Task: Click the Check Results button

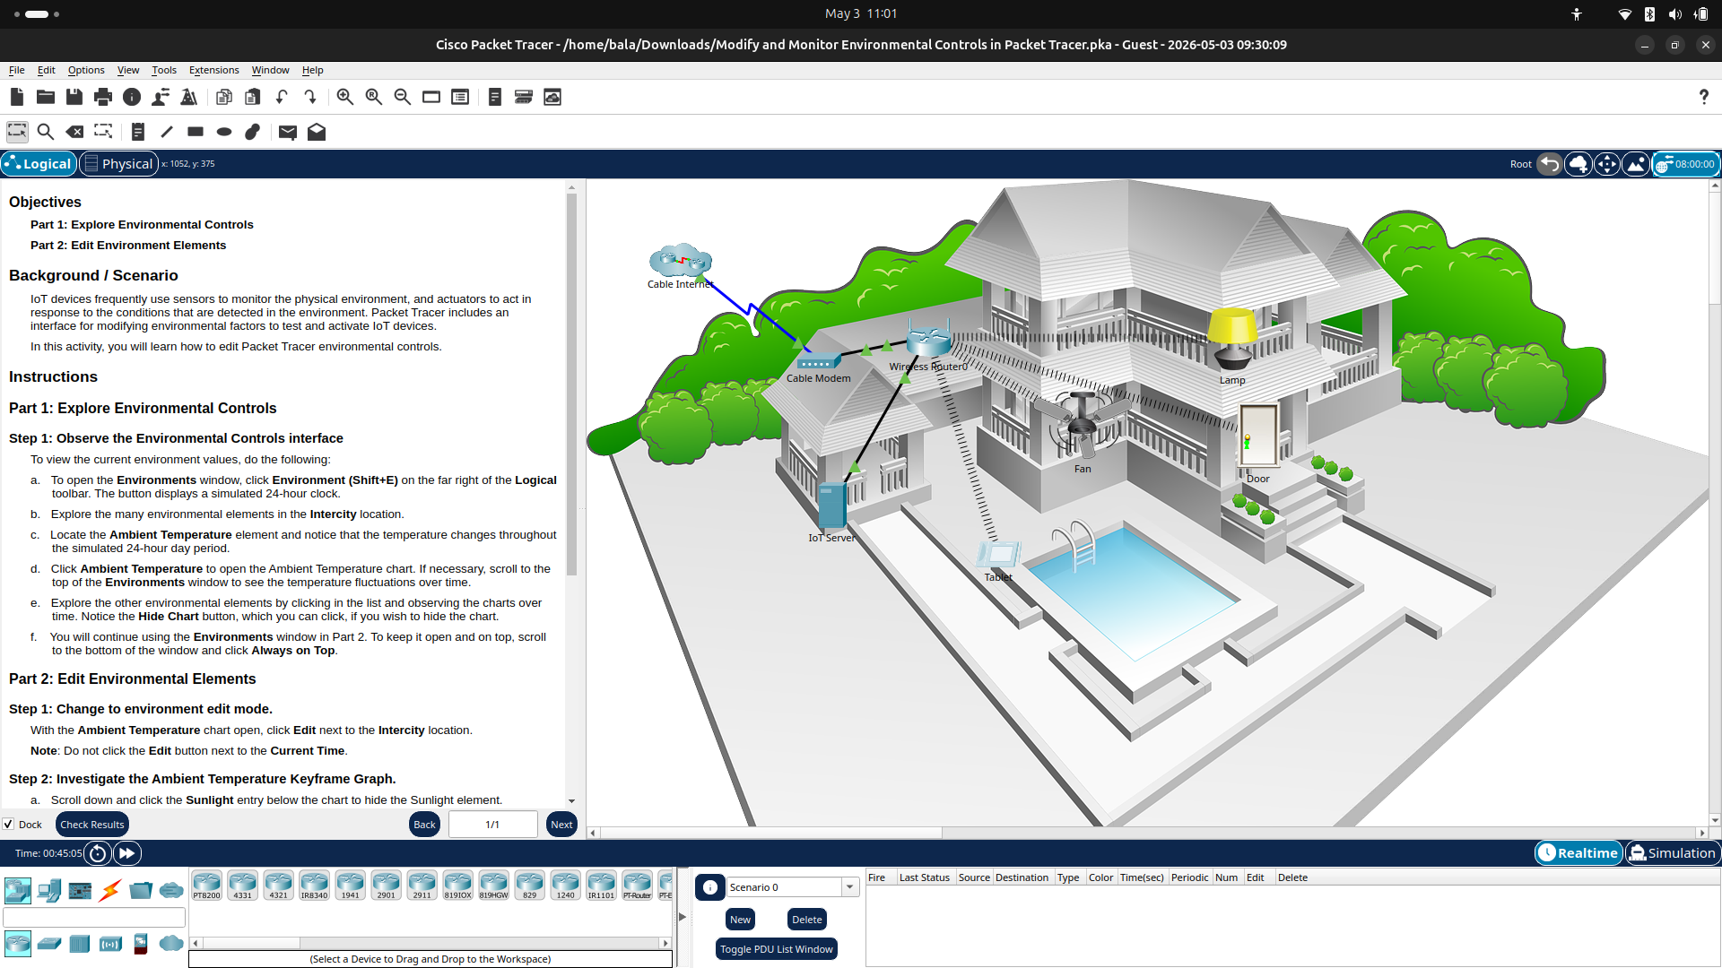Action: click(x=92, y=825)
